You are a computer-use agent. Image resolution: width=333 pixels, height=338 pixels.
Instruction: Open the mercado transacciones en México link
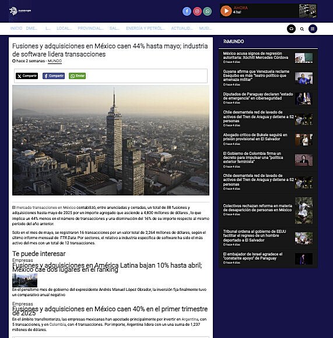point(46,207)
